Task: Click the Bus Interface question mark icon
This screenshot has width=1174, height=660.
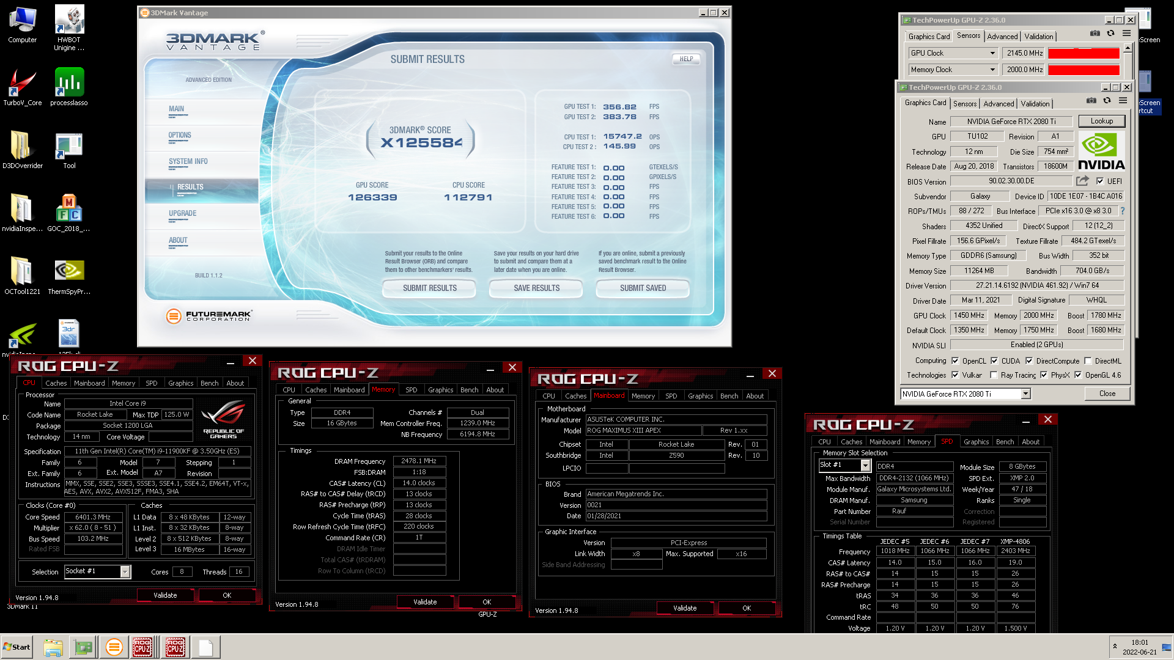Action: pyautogui.click(x=1123, y=211)
